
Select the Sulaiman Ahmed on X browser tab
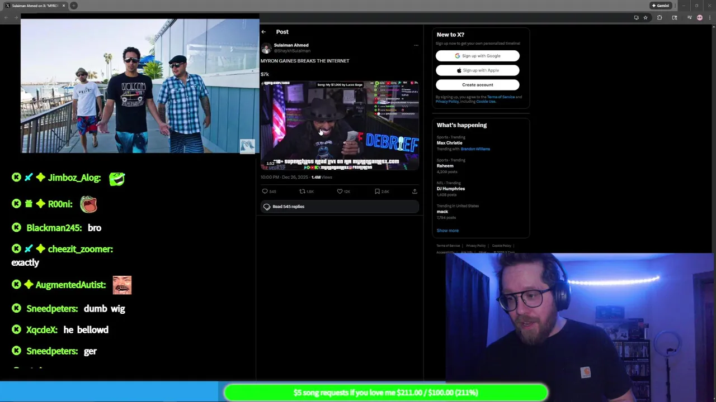coord(35,6)
